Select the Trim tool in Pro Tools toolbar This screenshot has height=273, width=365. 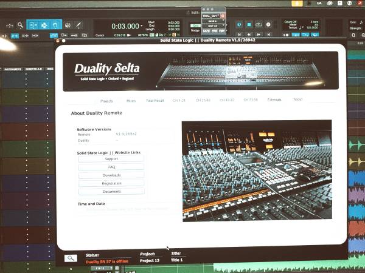[x=33, y=25]
